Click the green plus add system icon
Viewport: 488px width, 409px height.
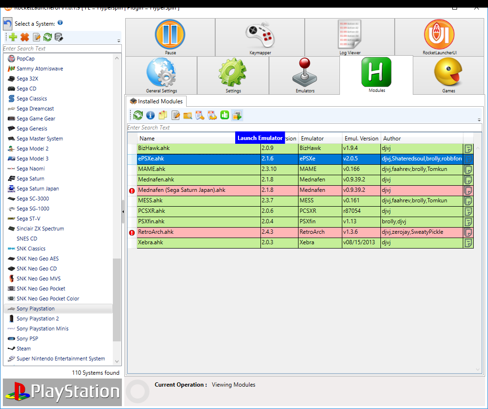(x=13, y=37)
